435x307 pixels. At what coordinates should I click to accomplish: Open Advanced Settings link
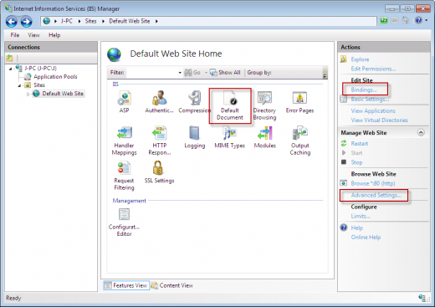376,195
